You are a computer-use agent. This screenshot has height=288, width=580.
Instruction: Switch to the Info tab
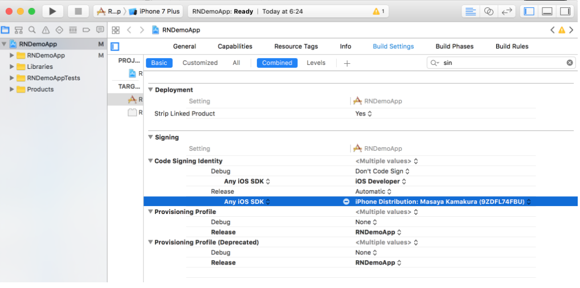click(x=345, y=46)
